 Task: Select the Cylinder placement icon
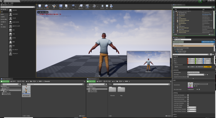click(10, 38)
